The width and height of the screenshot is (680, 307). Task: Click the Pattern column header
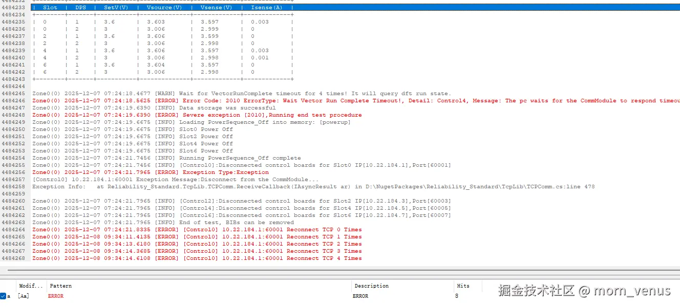60,286
